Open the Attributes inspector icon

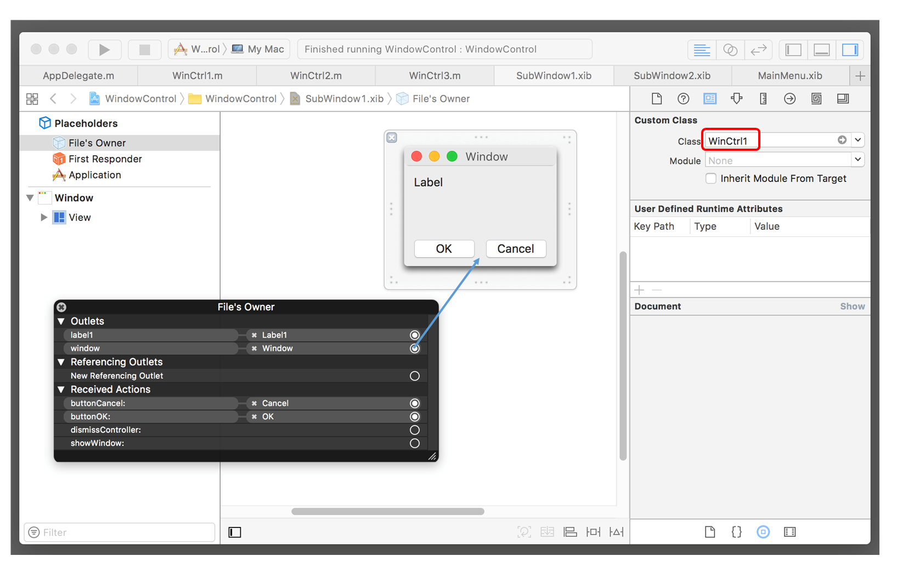click(x=736, y=99)
